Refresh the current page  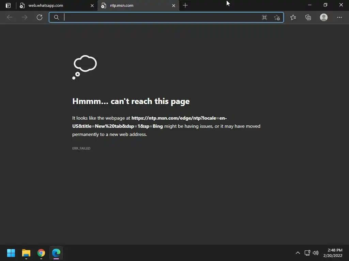[x=40, y=17]
